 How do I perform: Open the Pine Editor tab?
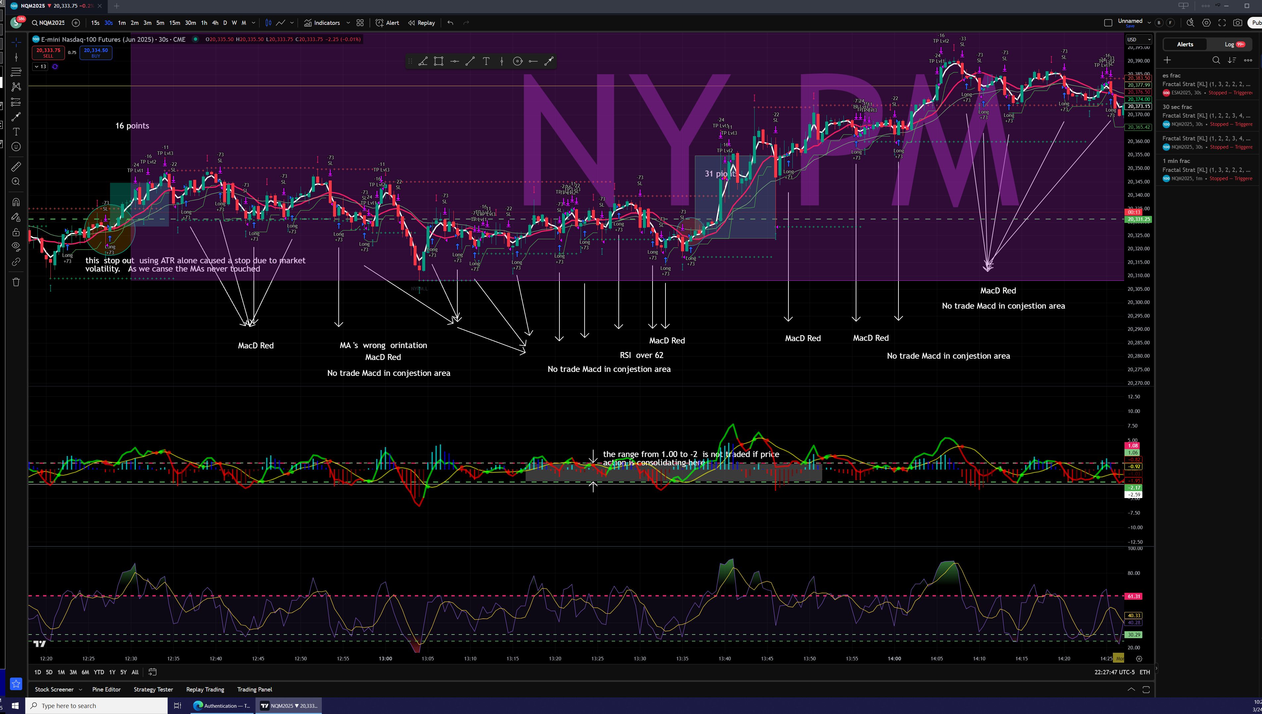click(x=106, y=689)
